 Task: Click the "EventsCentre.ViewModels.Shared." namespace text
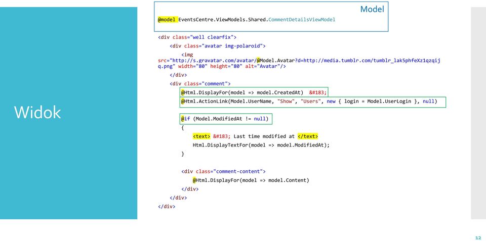tap(223, 20)
